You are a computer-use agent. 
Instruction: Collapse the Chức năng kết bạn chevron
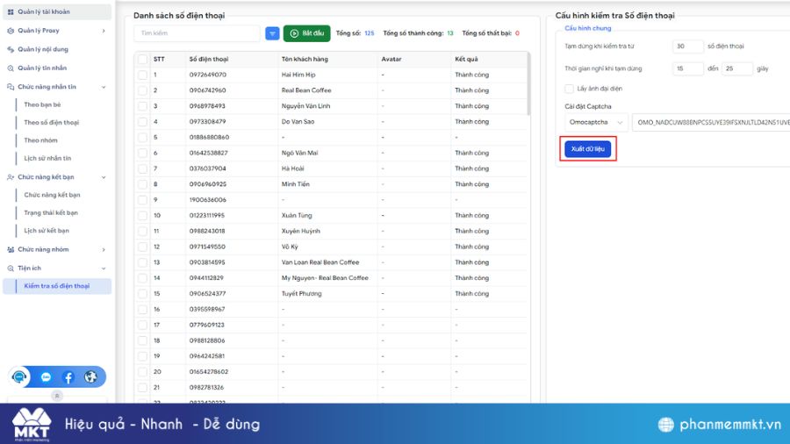[104, 177]
